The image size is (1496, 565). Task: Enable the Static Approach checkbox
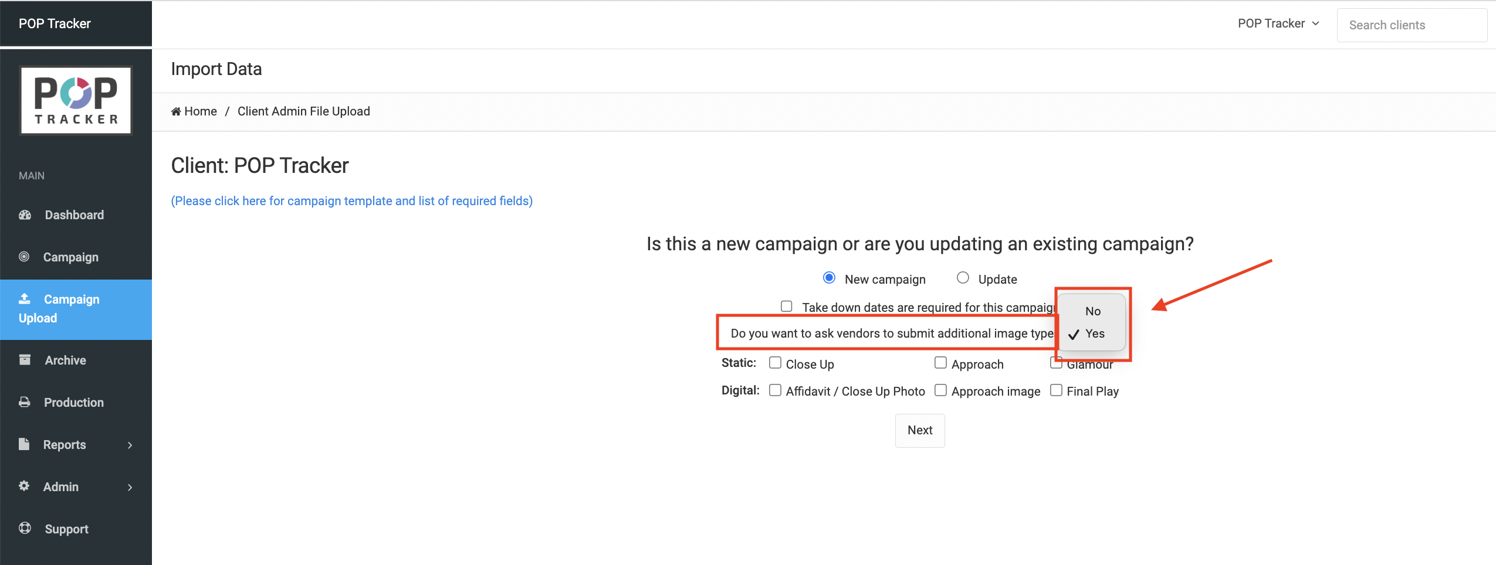coord(940,363)
